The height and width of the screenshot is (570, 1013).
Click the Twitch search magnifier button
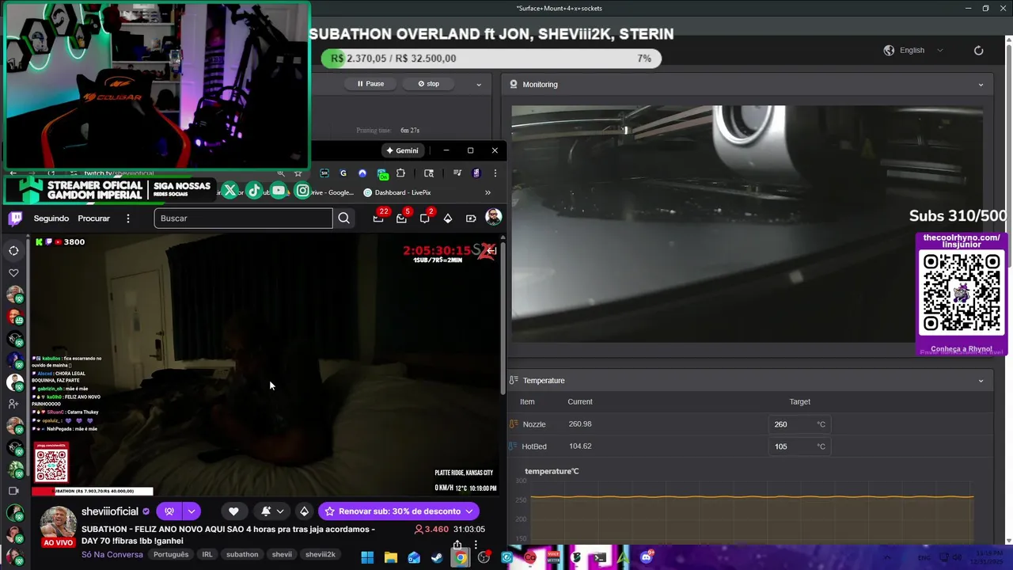[x=343, y=218]
